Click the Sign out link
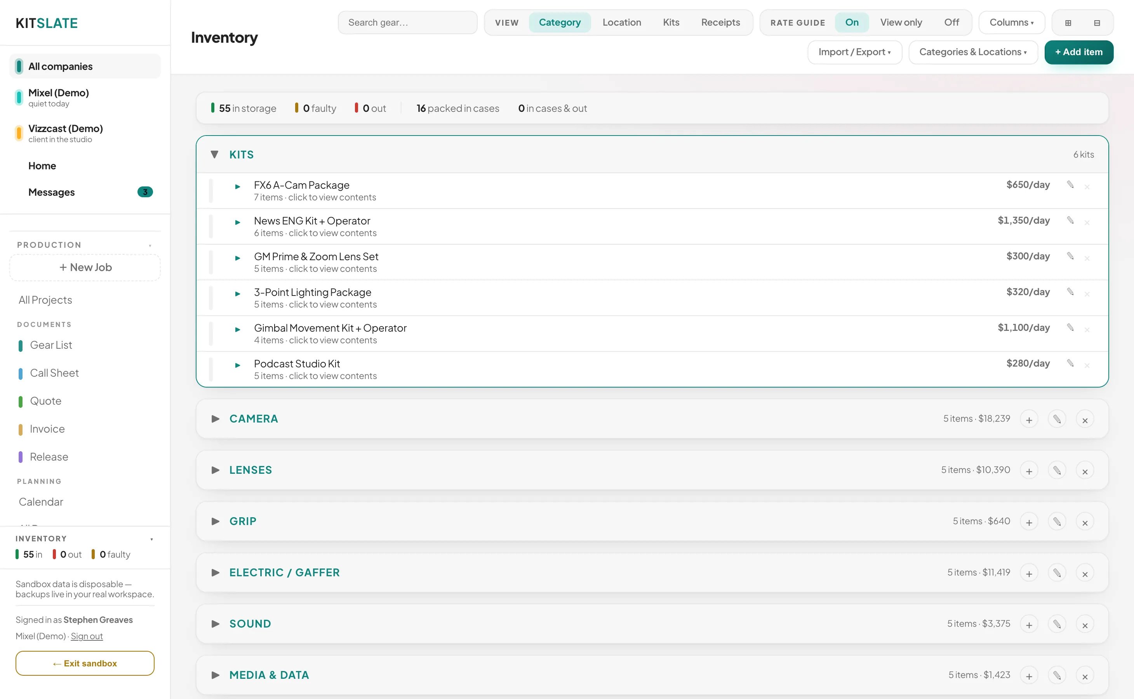 click(x=87, y=636)
